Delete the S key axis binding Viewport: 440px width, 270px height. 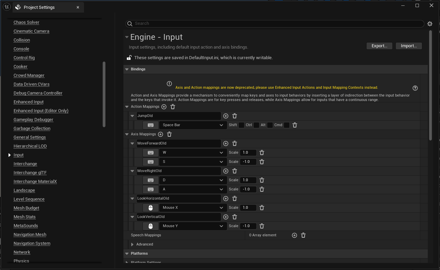[262, 162]
